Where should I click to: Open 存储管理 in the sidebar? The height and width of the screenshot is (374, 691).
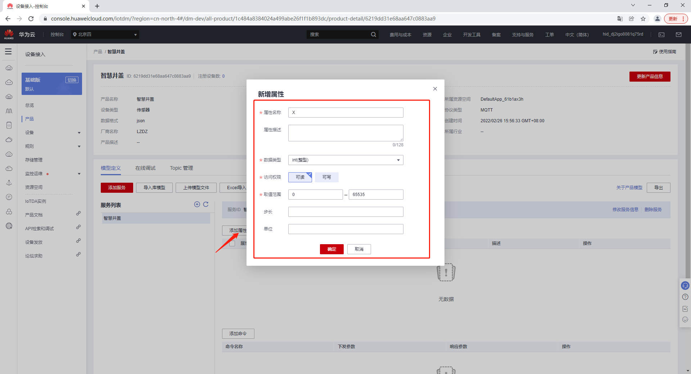click(34, 160)
